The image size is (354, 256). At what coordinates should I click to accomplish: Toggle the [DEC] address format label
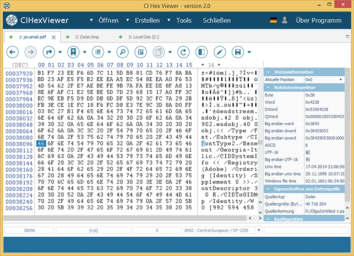pyautogui.click(x=20, y=65)
